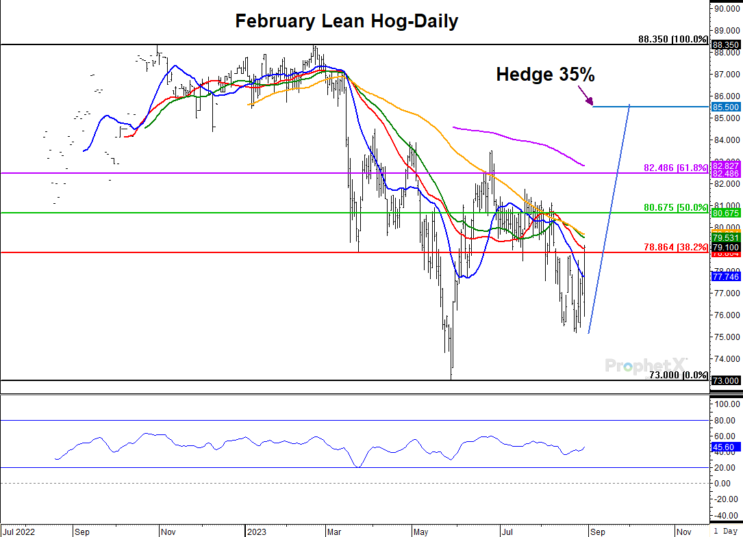Click the 86.000 price axis label

click(727, 96)
